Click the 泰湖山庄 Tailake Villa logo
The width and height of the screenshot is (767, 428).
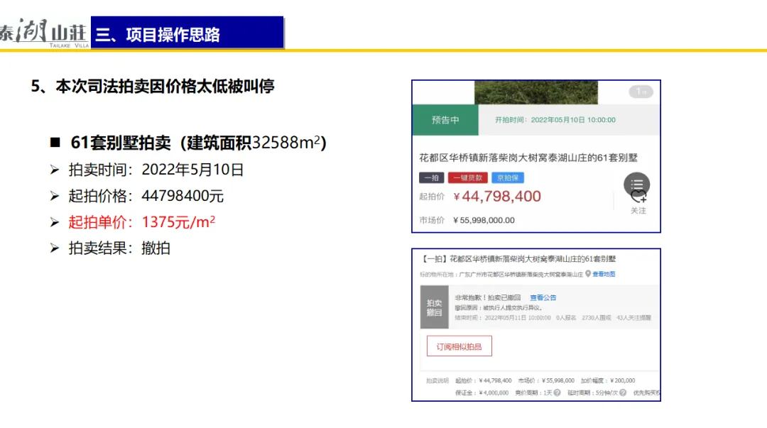(45, 33)
